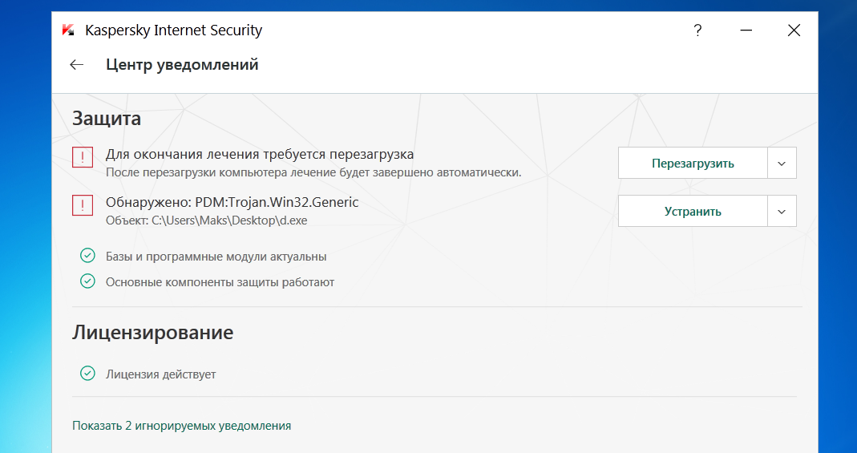Click red alert icon beside Trojan detection

83,206
